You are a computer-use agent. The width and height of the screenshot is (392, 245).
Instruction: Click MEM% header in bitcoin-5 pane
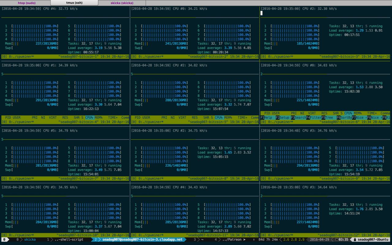(228, 118)
